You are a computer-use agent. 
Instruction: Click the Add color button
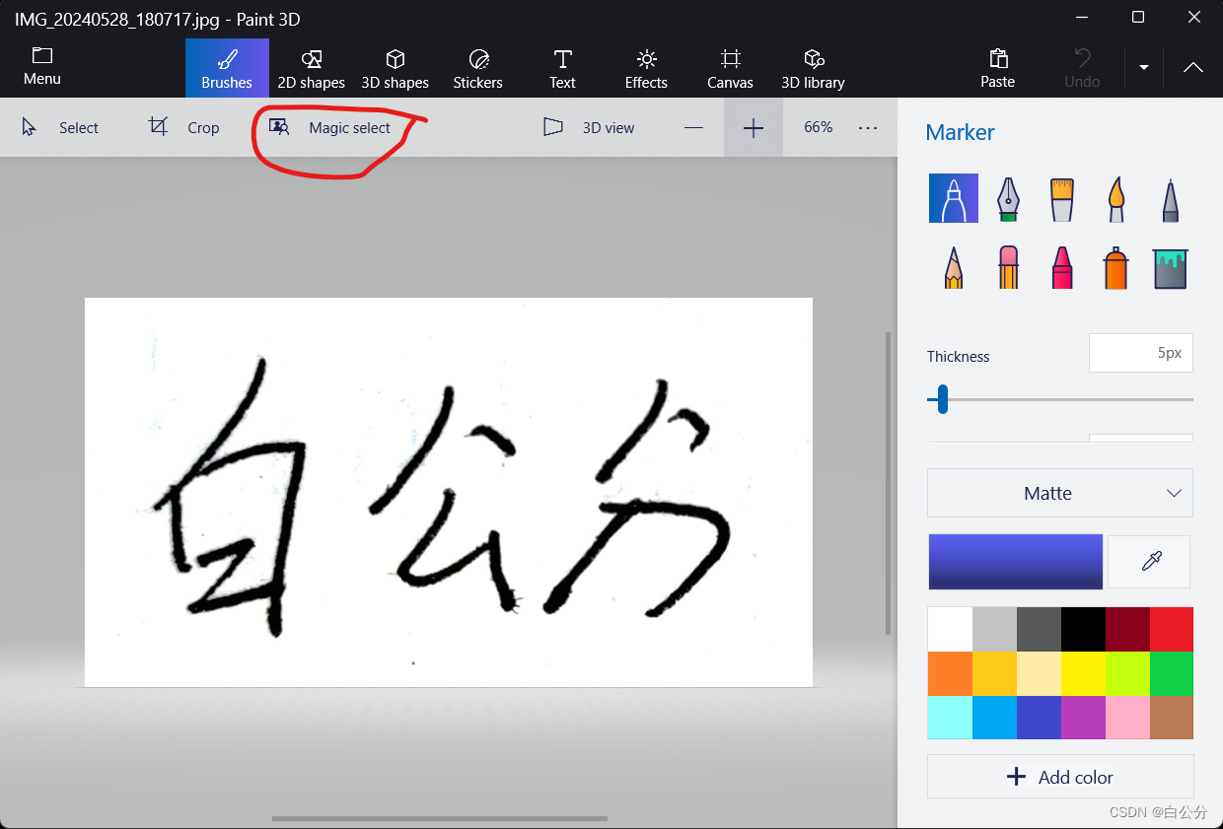[1059, 777]
